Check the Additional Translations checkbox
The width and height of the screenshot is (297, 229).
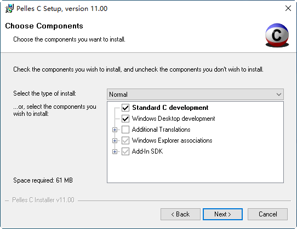[125, 130]
